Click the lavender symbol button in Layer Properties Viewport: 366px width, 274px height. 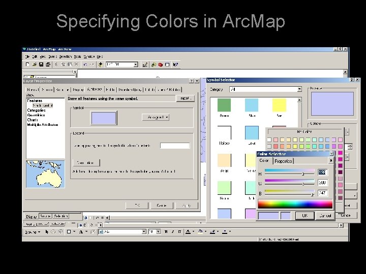pos(104,118)
